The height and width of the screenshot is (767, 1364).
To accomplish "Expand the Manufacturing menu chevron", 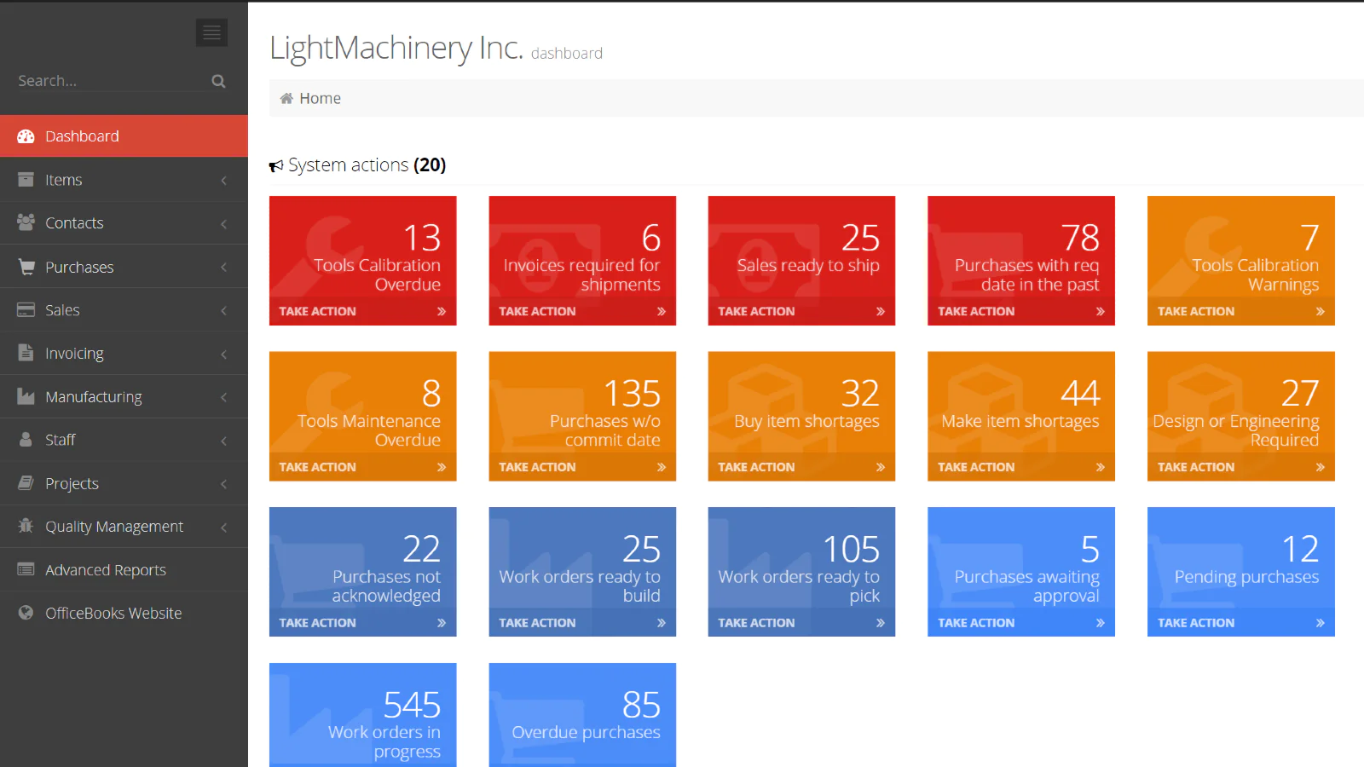I will 223,397.
